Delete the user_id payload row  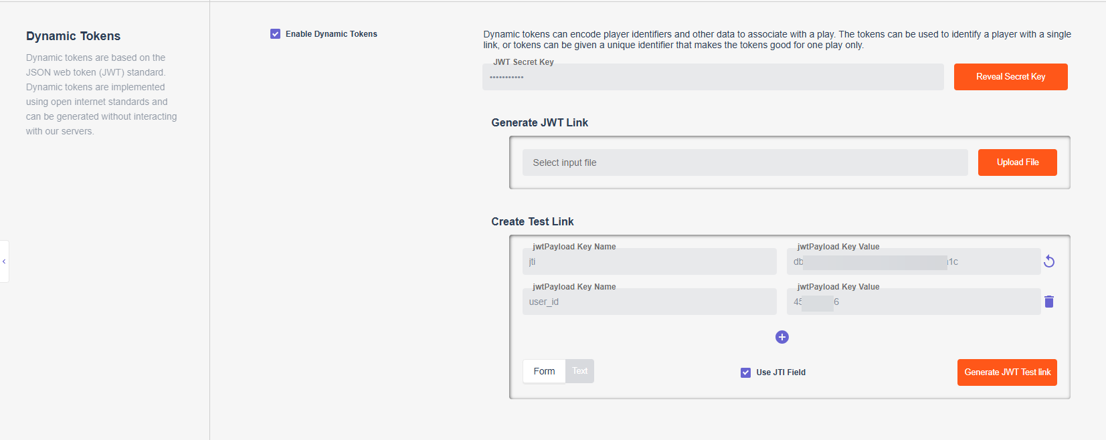(1049, 302)
